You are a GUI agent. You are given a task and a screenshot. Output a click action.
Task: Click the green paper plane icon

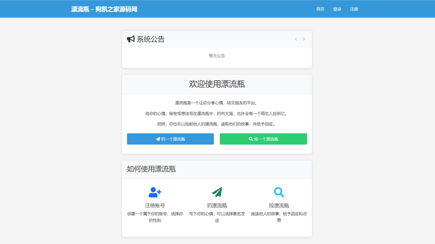[x=217, y=192]
